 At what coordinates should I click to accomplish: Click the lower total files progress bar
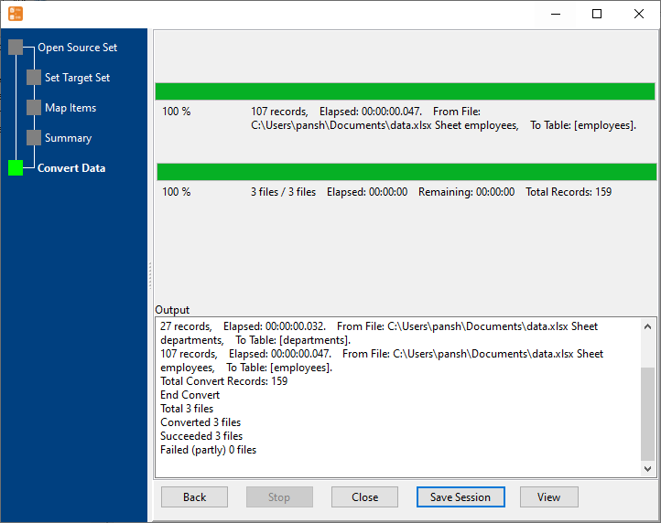tap(406, 172)
